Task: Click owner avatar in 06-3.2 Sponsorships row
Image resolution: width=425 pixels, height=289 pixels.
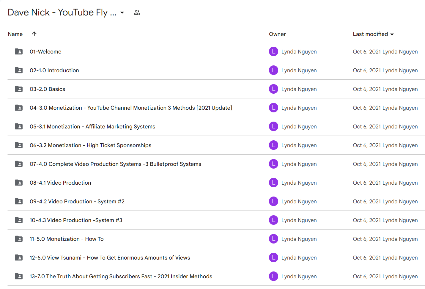Action: tap(273, 145)
